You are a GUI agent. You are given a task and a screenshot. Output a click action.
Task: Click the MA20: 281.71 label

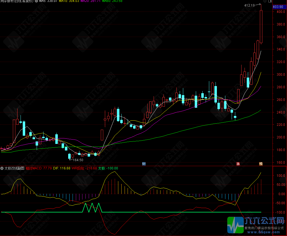90,1
